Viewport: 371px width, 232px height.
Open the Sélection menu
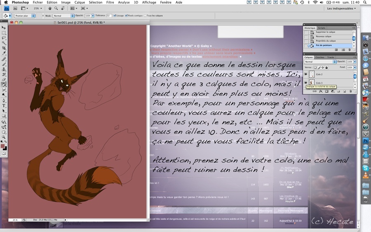(96, 2)
